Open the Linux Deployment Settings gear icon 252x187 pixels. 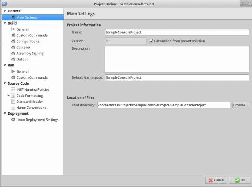13,120
